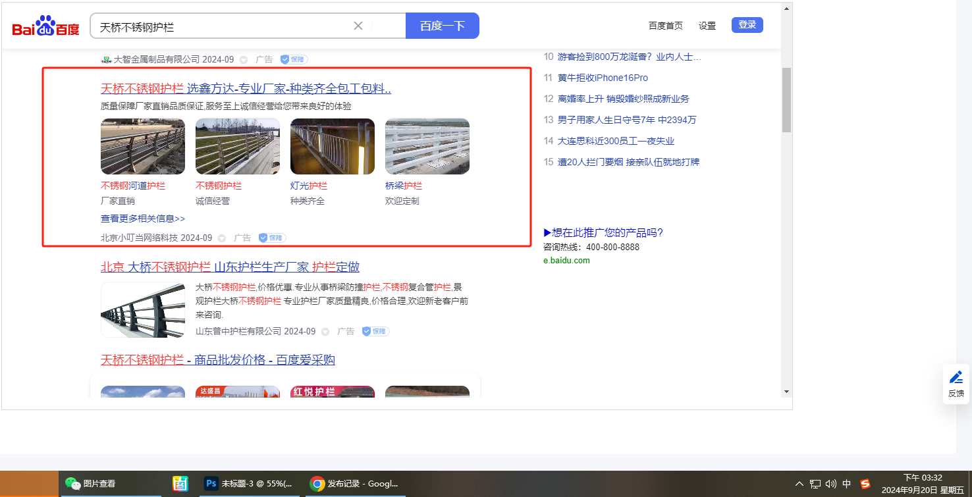The width and height of the screenshot is (972, 497).
Task: Open the dropdown arrow beside 山东普中护栏有限公司 2024-09
Action: 325,332
